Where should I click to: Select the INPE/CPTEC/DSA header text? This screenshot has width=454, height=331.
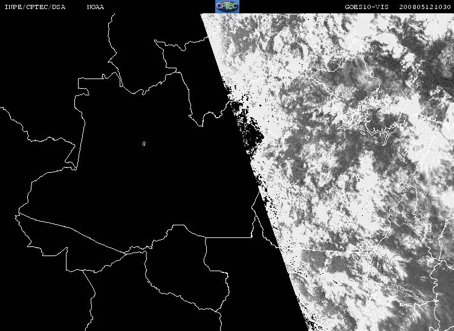point(34,7)
